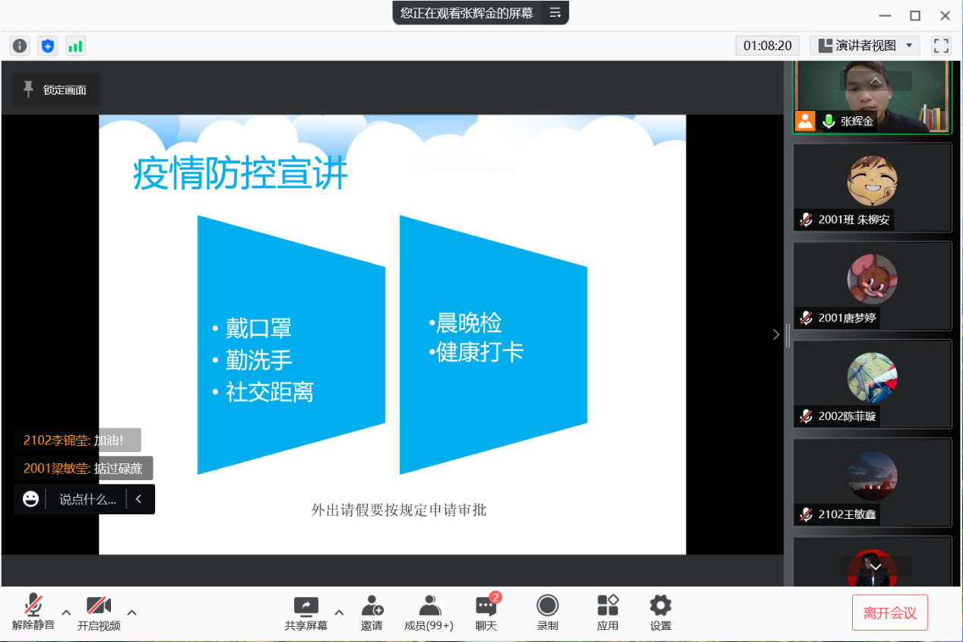Screen dimensions: 963x642
Task: Enter full screen mode
Action: (941, 46)
